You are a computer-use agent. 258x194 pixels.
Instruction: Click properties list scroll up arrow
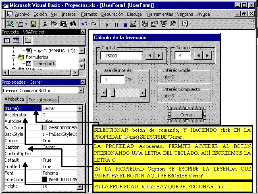pyautogui.click(x=80, y=108)
